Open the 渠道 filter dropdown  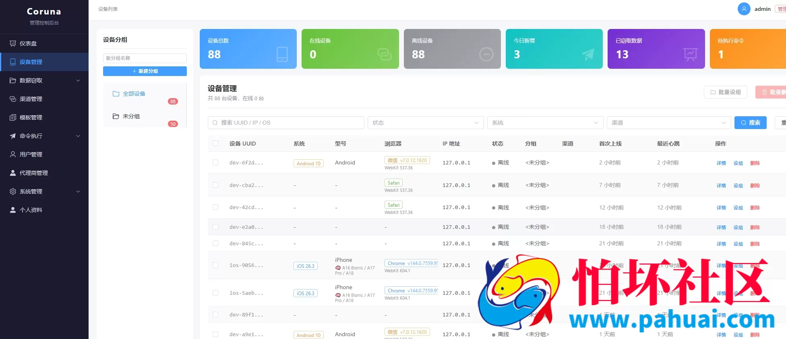coord(669,123)
